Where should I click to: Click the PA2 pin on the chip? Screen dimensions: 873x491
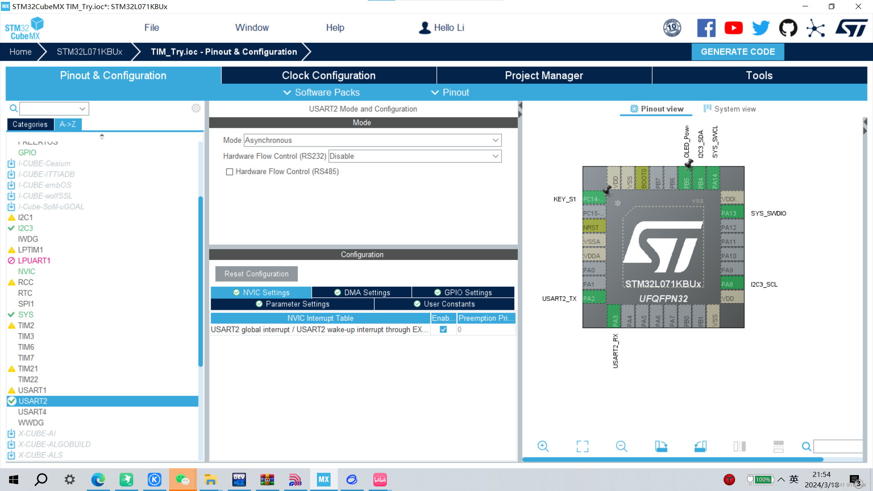coord(594,298)
